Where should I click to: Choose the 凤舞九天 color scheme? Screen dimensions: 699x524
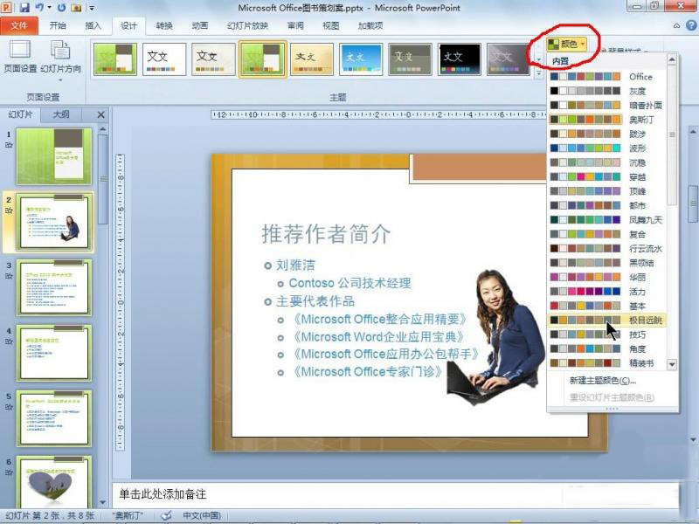click(606, 220)
